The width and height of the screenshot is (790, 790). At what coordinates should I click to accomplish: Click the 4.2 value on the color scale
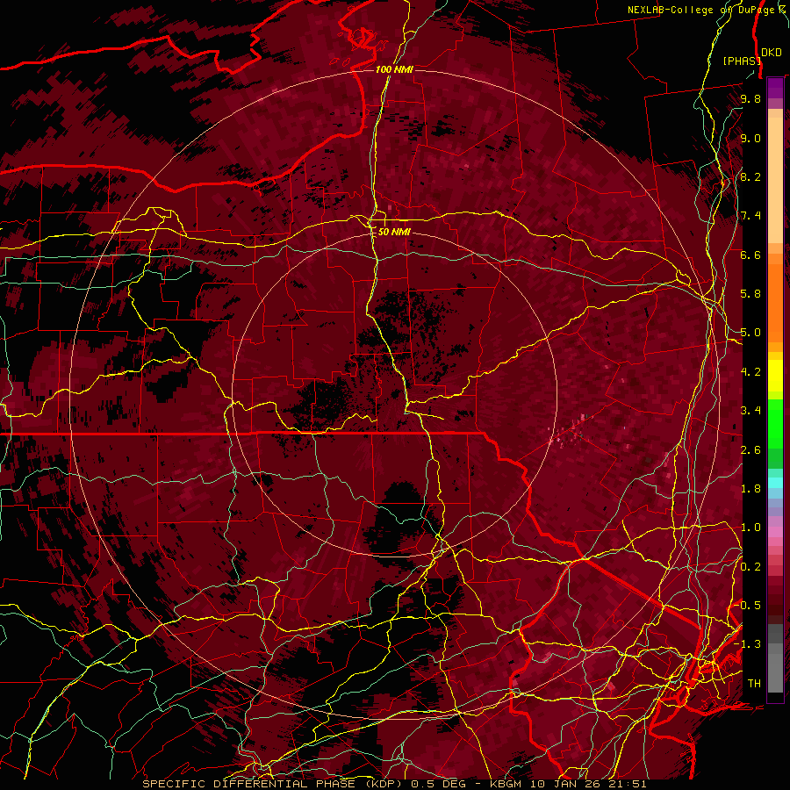coord(750,372)
